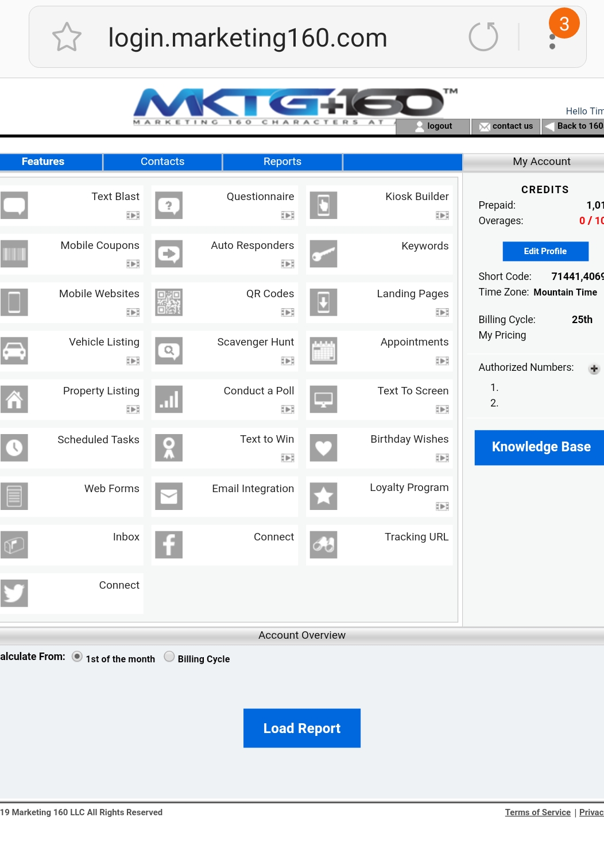Open the My Pricing link
The height and width of the screenshot is (844, 604).
(502, 335)
